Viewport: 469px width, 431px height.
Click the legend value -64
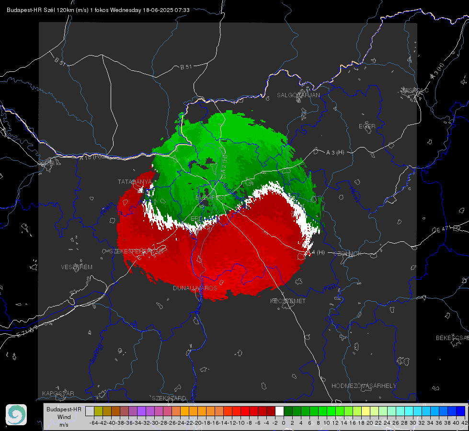point(93,423)
